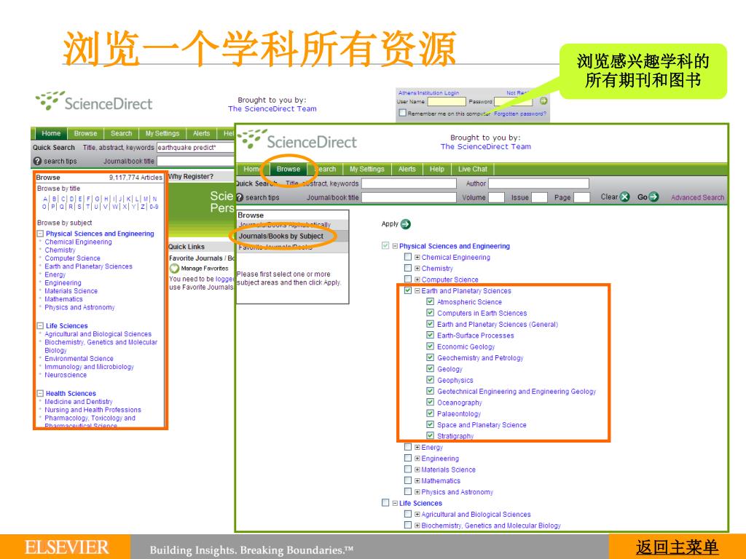Click the Issue input field
The height and width of the screenshot is (559, 746).
point(539,197)
